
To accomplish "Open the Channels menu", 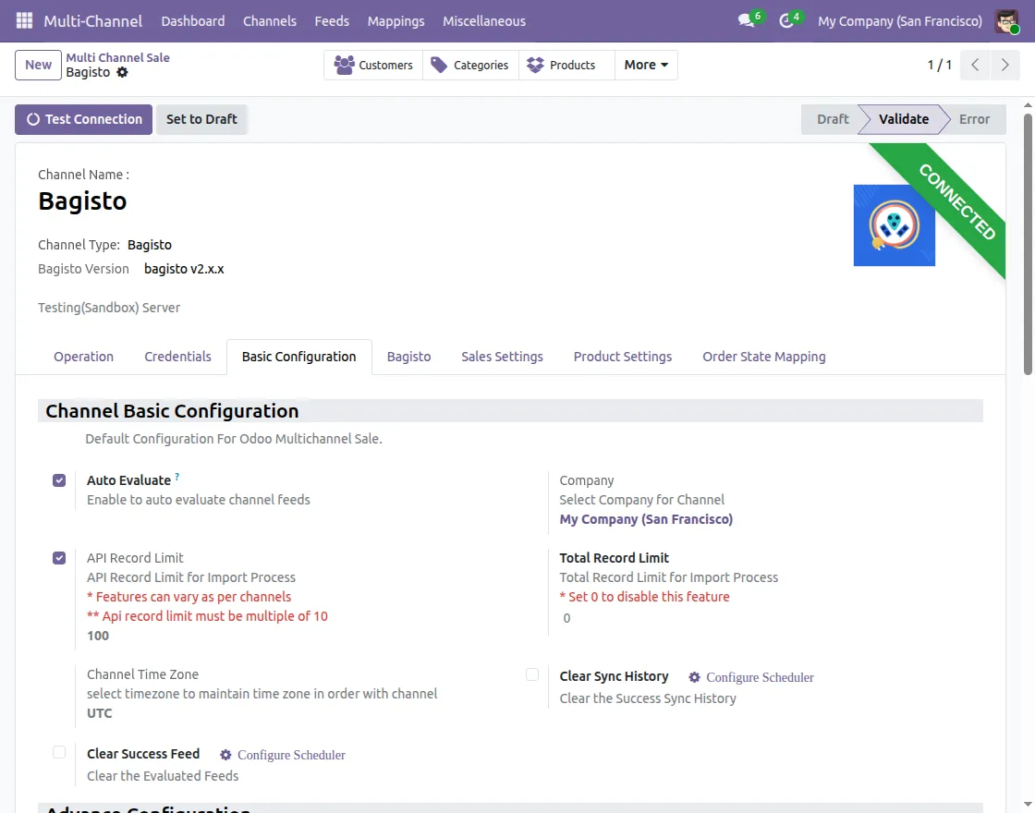I will tap(269, 21).
